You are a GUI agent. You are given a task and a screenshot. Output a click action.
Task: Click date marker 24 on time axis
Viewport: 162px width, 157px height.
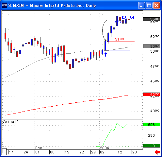pos(26,152)
